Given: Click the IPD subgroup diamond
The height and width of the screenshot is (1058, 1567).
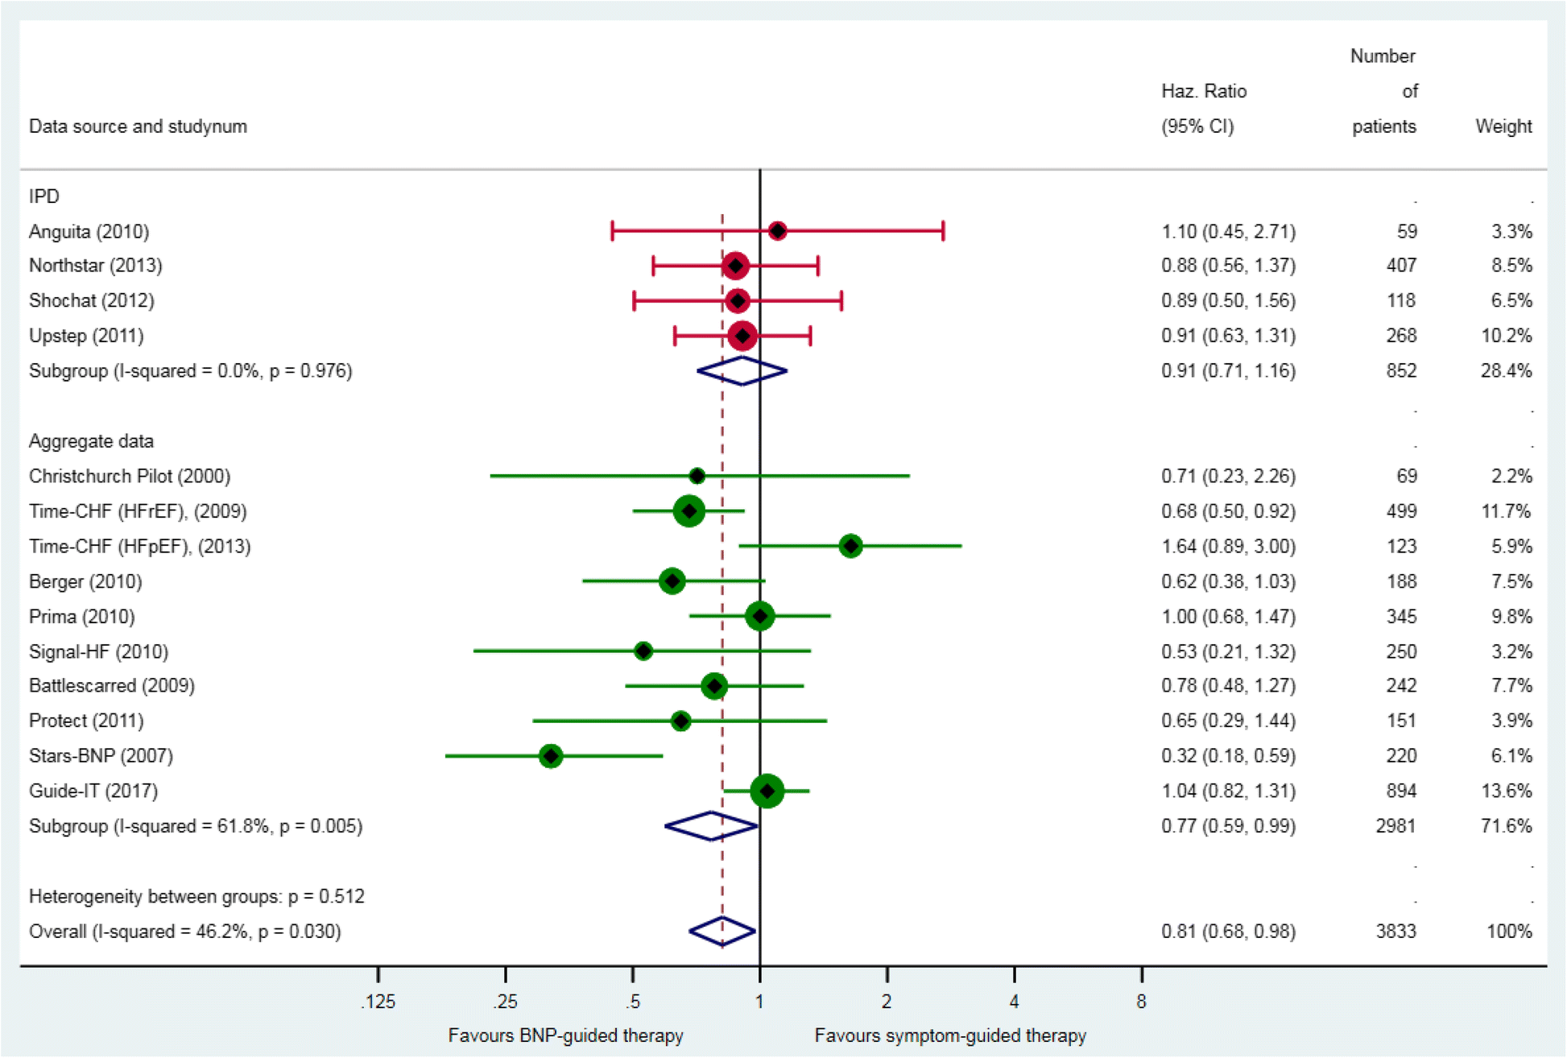Looking at the screenshot, I should 742,371.
